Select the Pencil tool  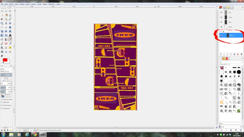(10, 40)
